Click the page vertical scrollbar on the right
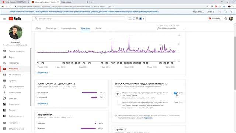Screen dimensions: 236x133 click(x=235, y=63)
